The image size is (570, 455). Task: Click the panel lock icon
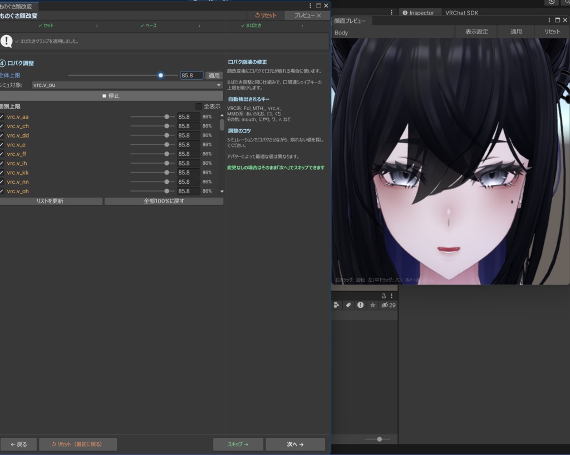[383, 296]
